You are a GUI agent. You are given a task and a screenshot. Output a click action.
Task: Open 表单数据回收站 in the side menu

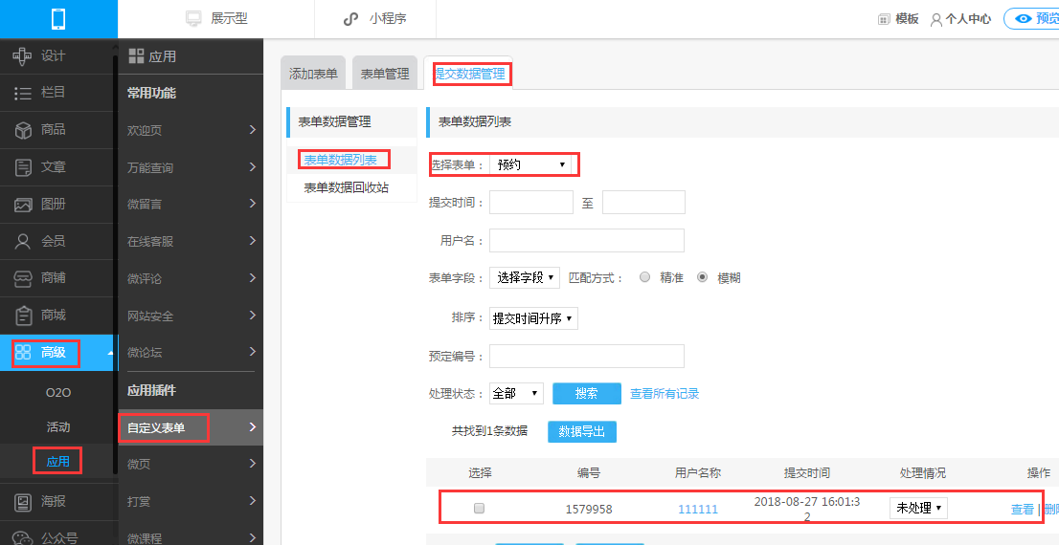pyautogui.click(x=347, y=187)
